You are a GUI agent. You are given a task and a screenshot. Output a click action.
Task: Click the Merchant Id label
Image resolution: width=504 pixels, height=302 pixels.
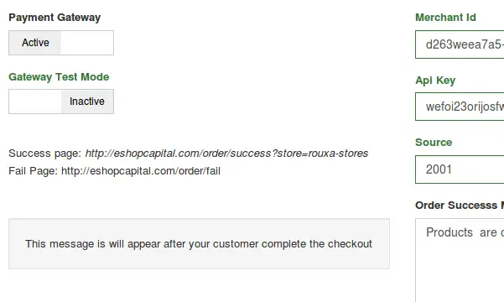tap(445, 18)
